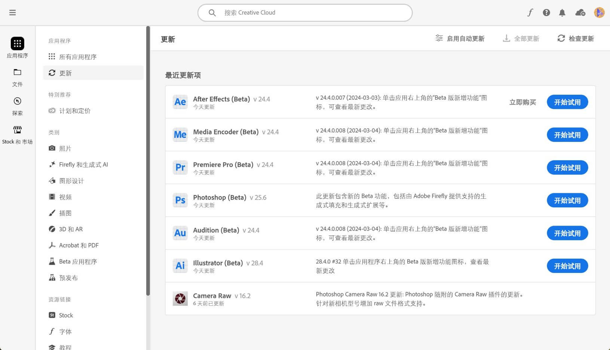Click Photoshop (Beta) v 25.6 version text
The width and height of the screenshot is (610, 350).
click(x=258, y=198)
